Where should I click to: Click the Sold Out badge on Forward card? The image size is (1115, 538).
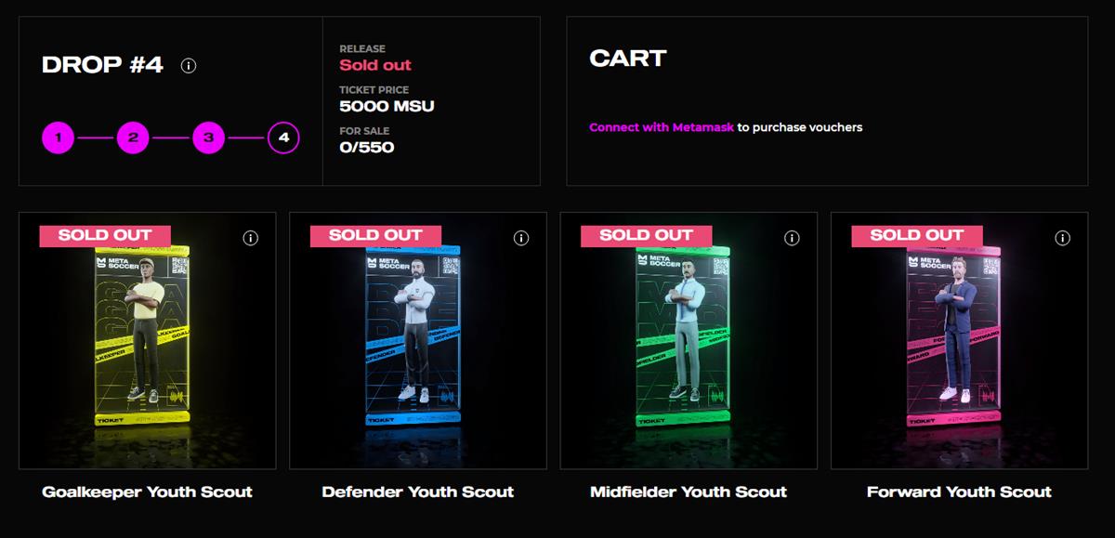point(916,235)
